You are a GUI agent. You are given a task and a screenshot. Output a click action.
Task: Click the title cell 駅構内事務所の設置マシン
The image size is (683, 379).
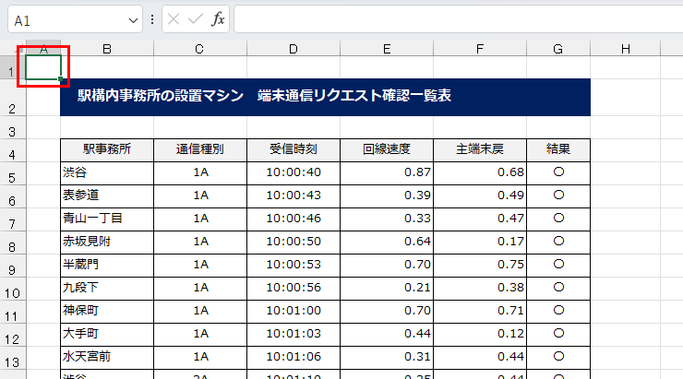pyautogui.click(x=325, y=97)
